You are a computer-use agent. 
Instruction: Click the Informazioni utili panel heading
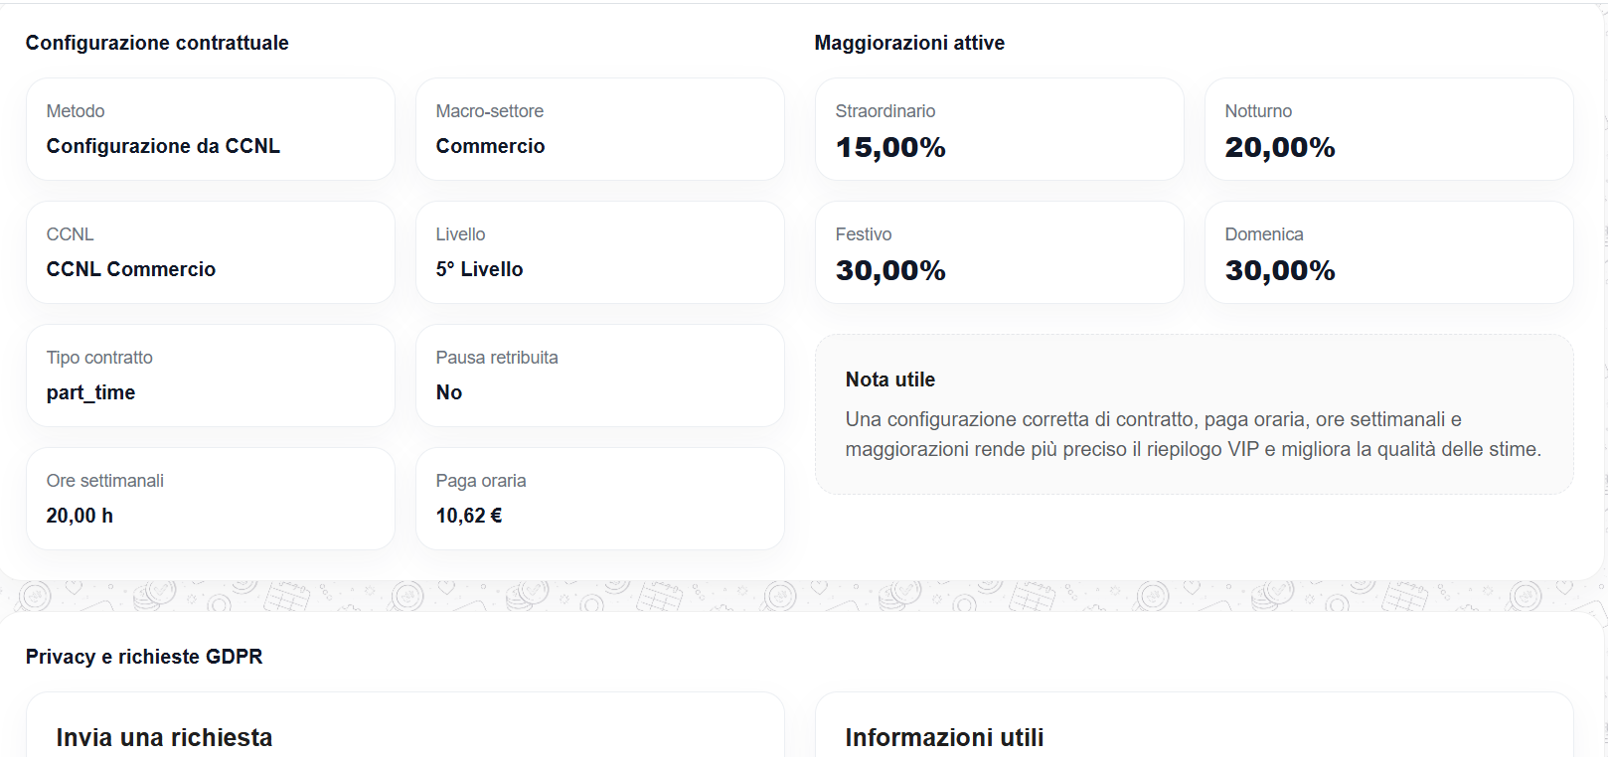pyautogui.click(x=943, y=738)
